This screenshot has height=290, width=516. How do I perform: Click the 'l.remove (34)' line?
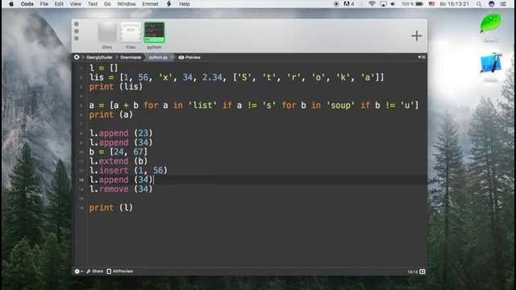pos(121,189)
